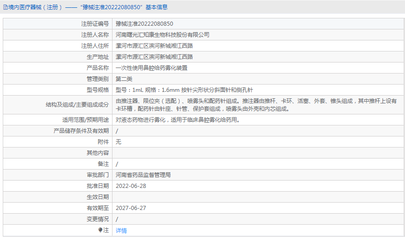Open the 详情 link

coord(121,231)
